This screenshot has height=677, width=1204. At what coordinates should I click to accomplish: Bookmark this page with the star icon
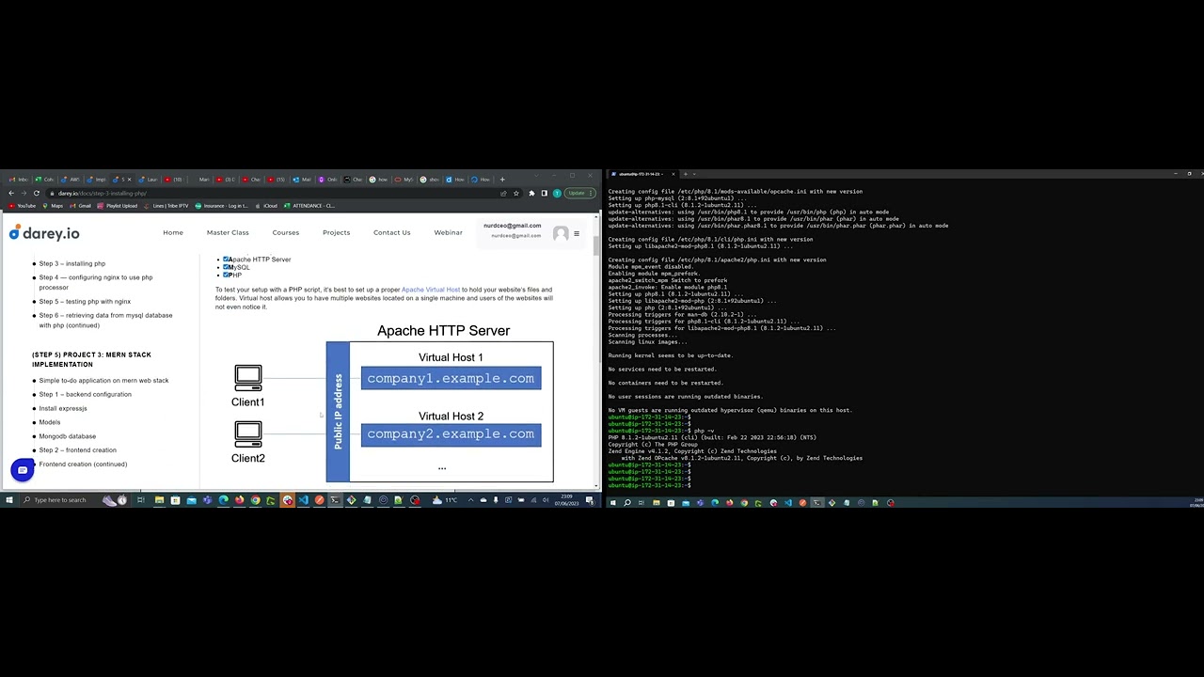click(516, 193)
